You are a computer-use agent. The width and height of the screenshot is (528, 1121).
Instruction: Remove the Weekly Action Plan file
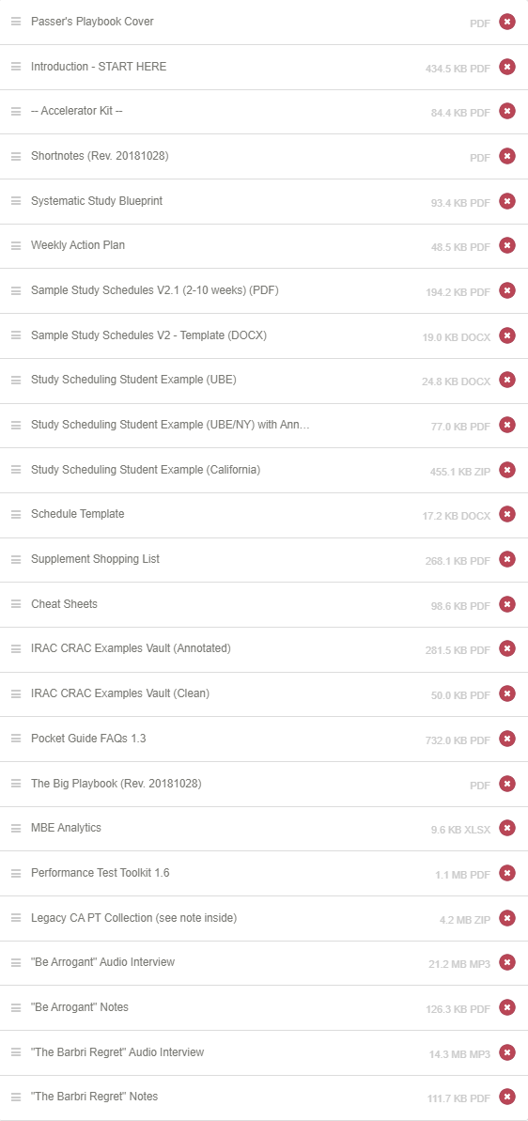click(x=507, y=246)
